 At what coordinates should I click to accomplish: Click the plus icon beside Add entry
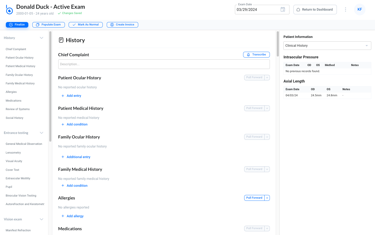click(x=63, y=96)
